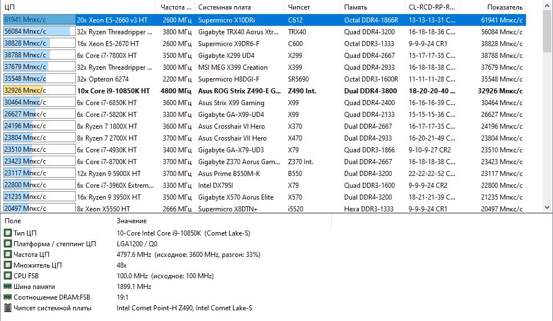Viewport: 553px width, 321px height.
Task: Click the memory icon next to Соотношение DRAM:FSB
Action: pyautogui.click(x=7, y=297)
